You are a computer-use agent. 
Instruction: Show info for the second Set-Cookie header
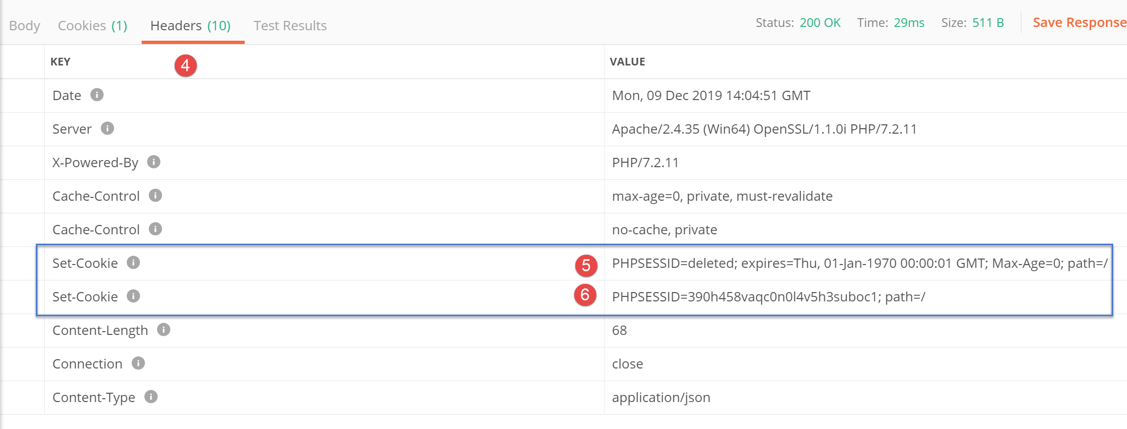pyautogui.click(x=133, y=296)
